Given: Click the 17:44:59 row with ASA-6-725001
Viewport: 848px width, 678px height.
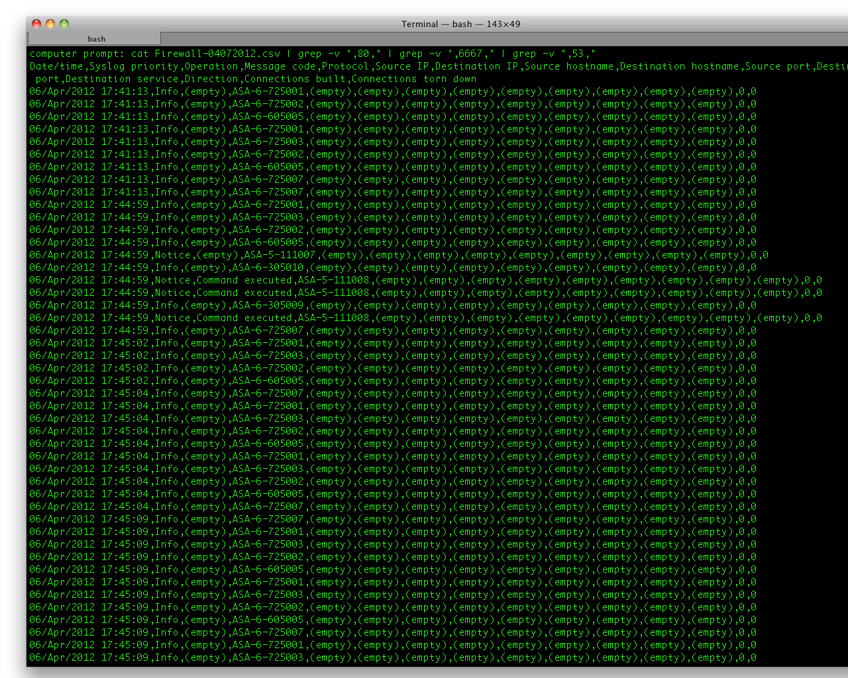Looking at the screenshot, I should [393, 205].
